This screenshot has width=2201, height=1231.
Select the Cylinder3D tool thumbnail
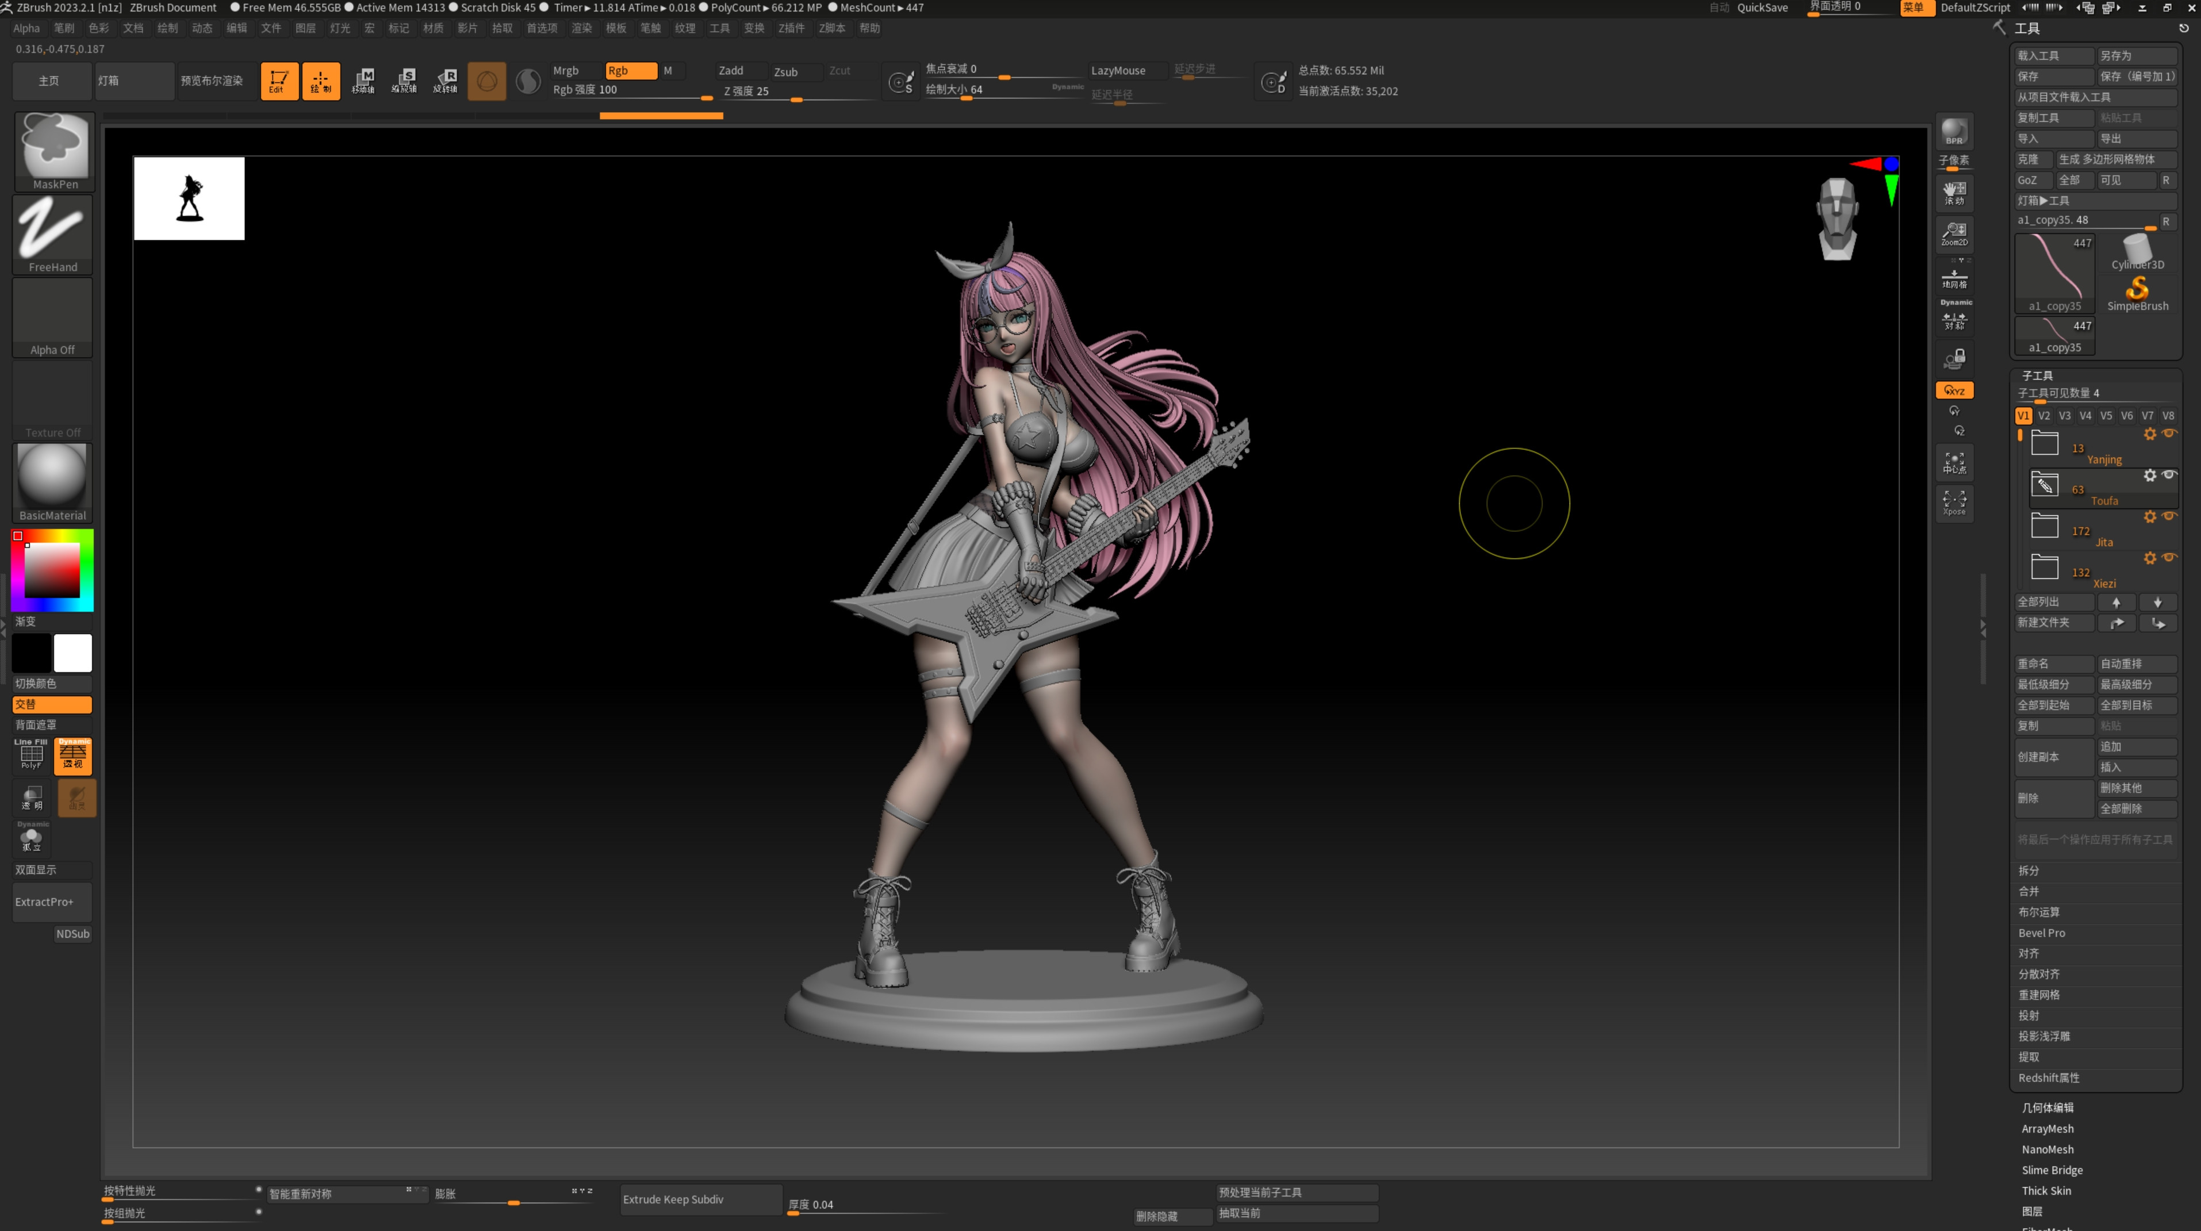pos(2137,251)
